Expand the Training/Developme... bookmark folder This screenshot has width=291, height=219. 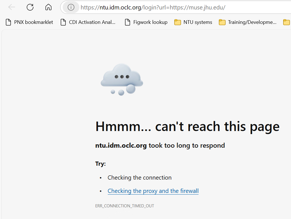pyautogui.click(x=248, y=22)
